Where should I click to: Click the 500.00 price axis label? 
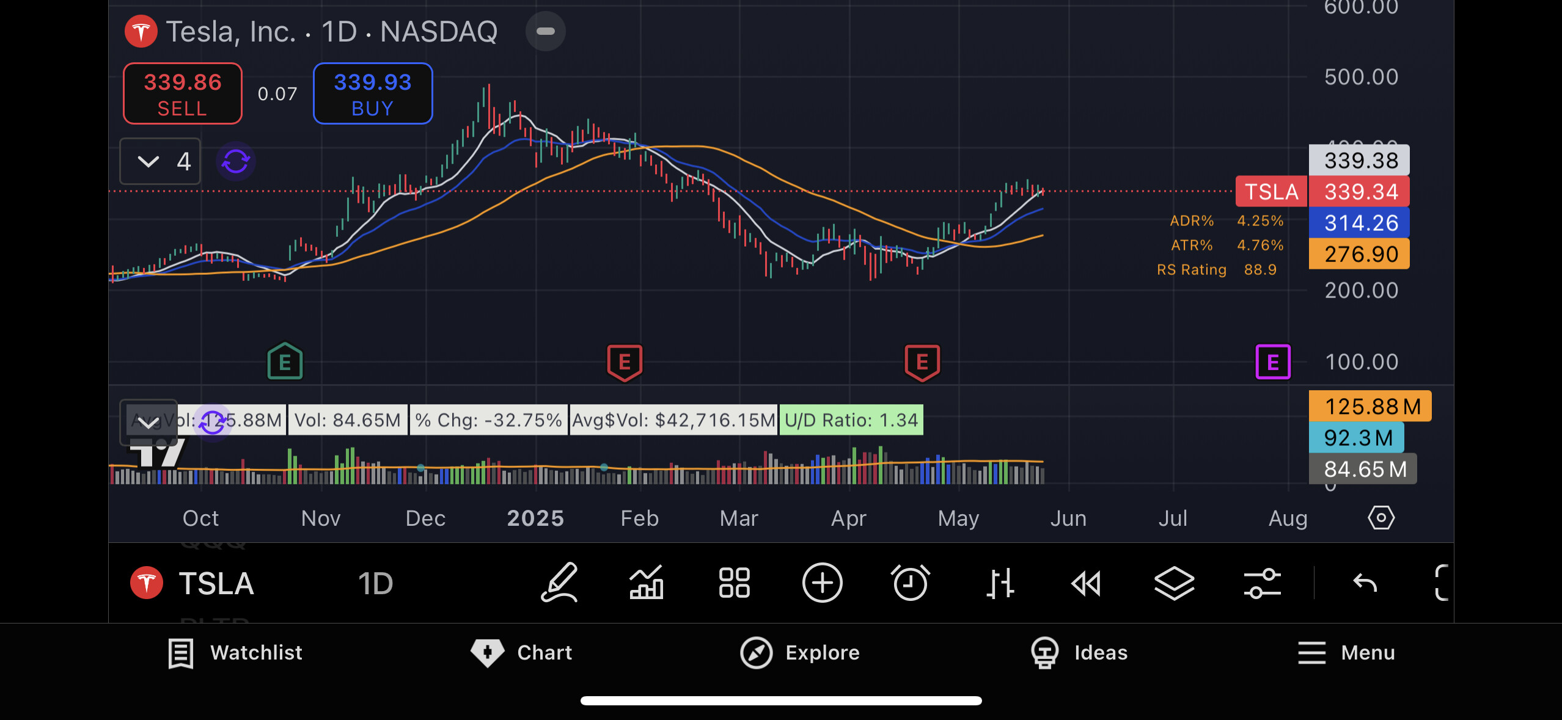click(1362, 77)
